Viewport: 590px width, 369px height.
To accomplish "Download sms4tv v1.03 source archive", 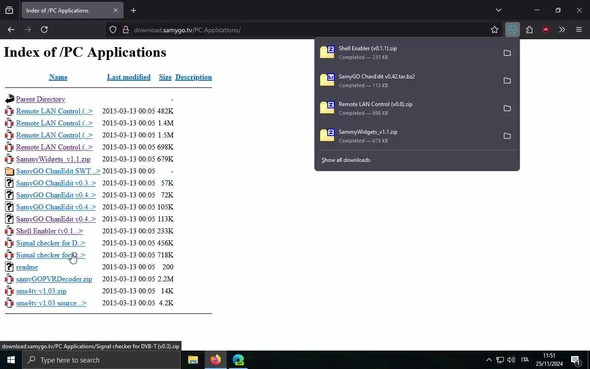I will (x=51, y=303).
